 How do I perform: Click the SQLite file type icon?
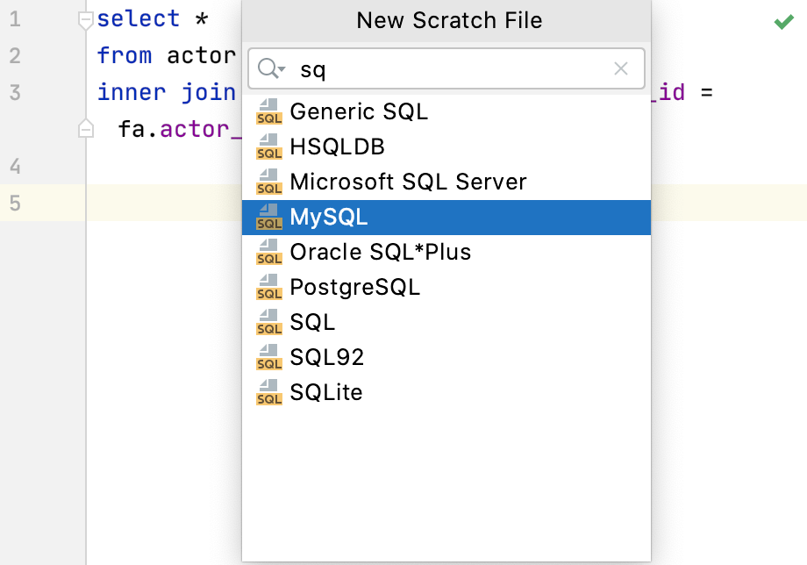268,393
